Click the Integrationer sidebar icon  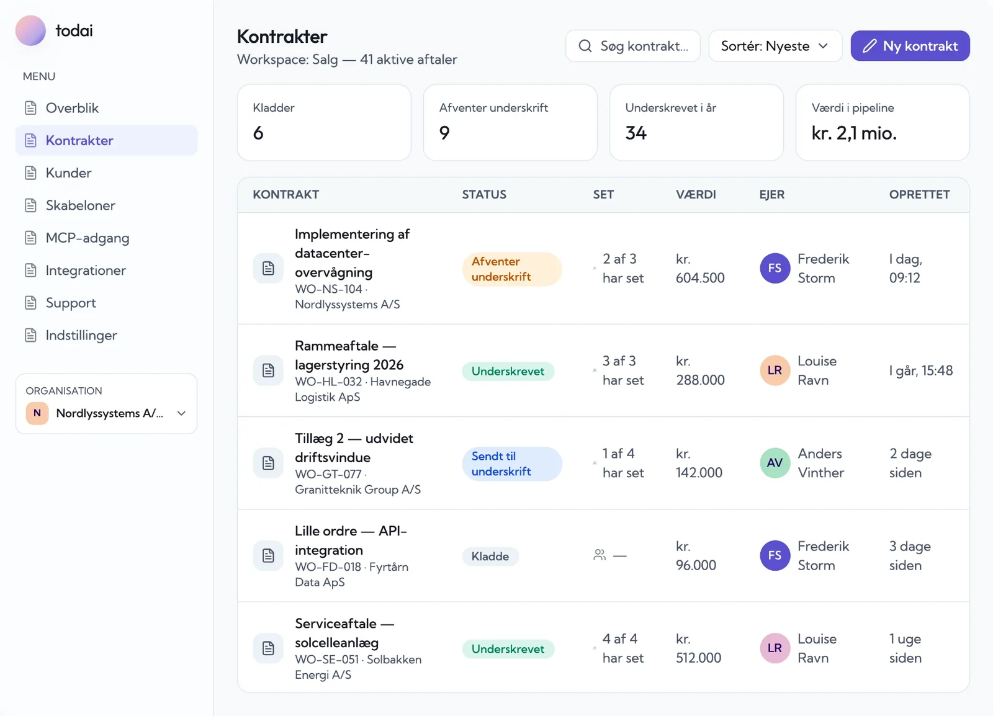click(30, 271)
